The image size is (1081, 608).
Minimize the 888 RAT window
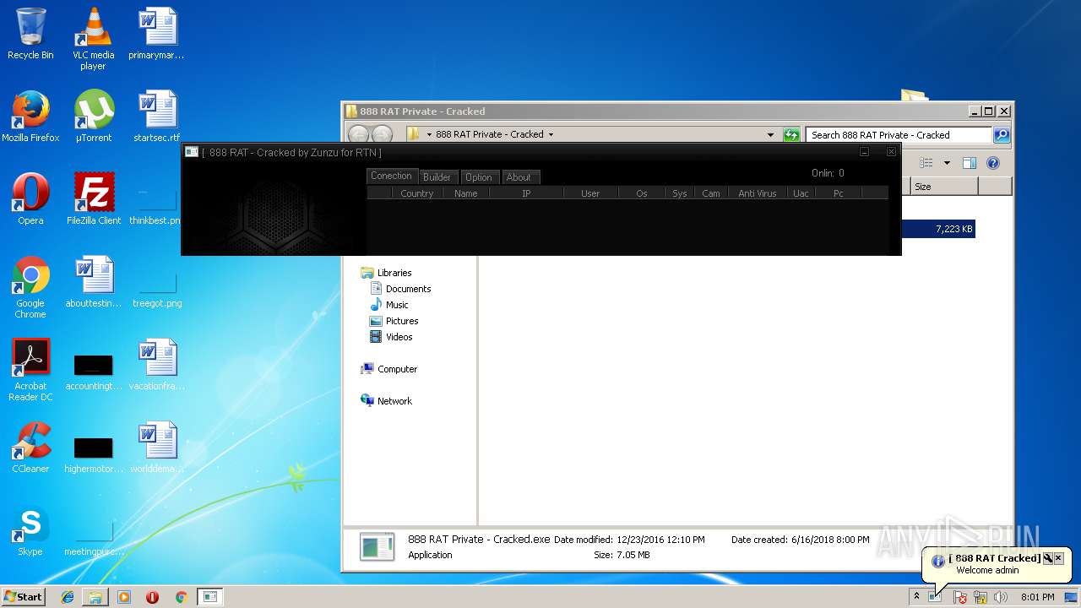(864, 152)
